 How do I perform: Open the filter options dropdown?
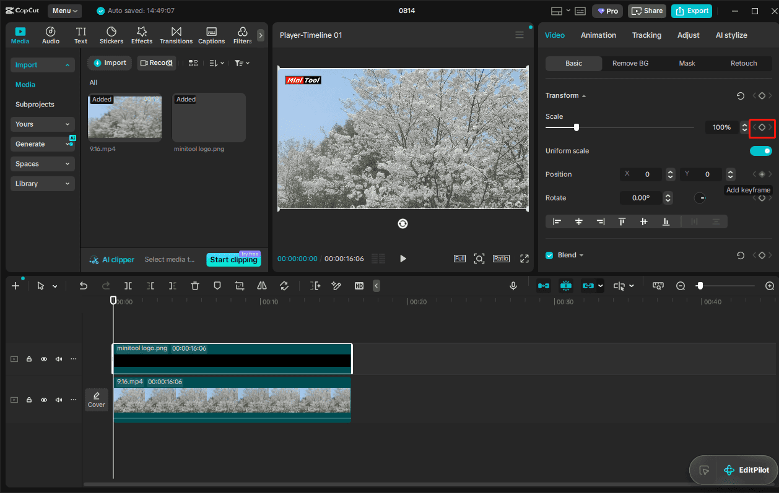(242, 63)
